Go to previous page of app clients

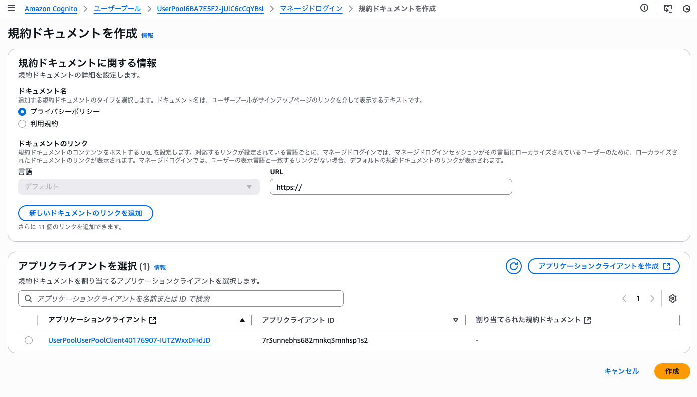click(x=624, y=299)
